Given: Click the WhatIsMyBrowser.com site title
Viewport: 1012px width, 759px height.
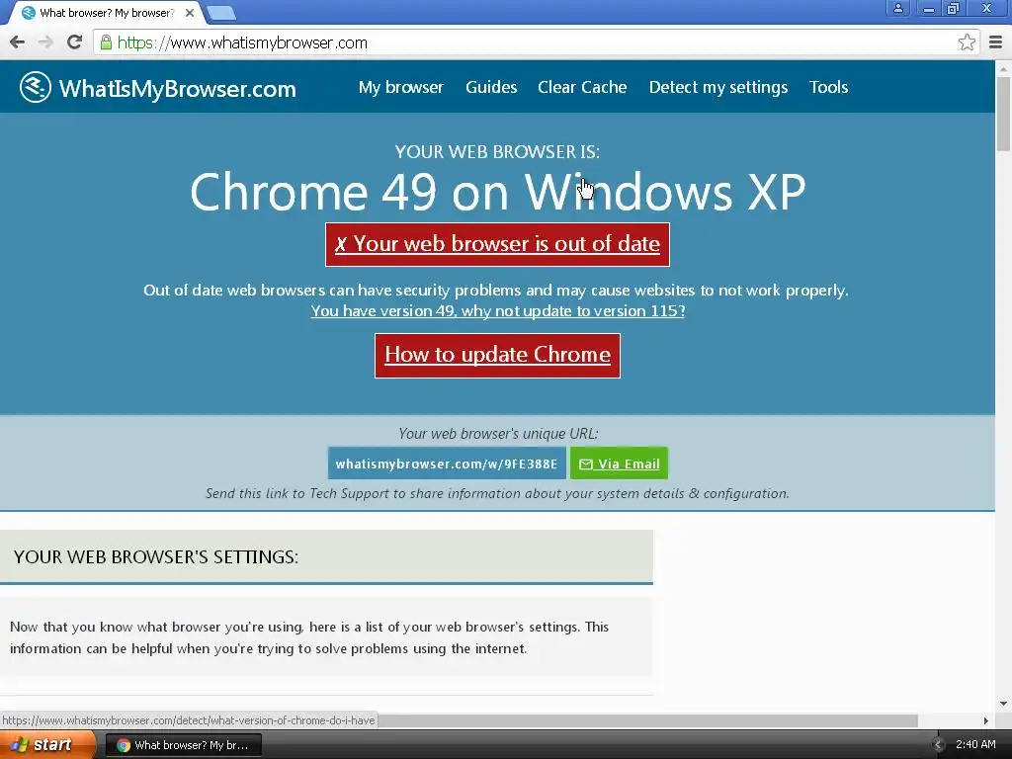Looking at the screenshot, I should click(178, 88).
